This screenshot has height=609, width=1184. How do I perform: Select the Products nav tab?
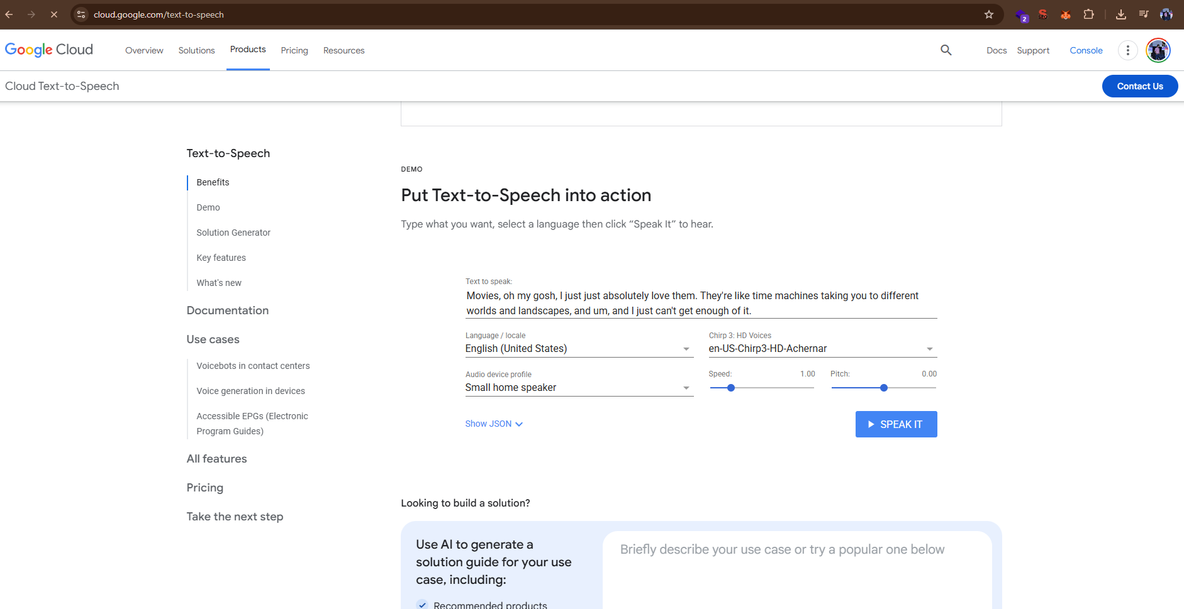coord(248,50)
